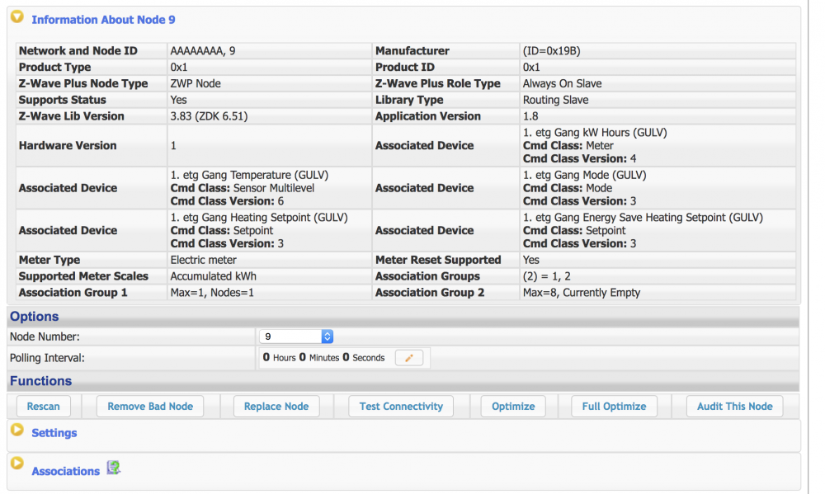Screen dimensions: 825x494
Task: Click the Options section header
Action: point(35,317)
